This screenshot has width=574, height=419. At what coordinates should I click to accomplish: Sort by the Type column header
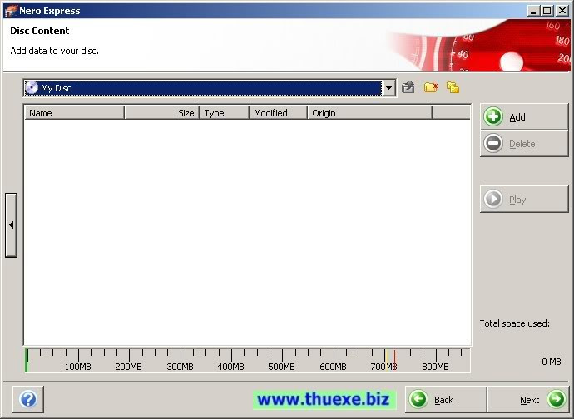(225, 113)
